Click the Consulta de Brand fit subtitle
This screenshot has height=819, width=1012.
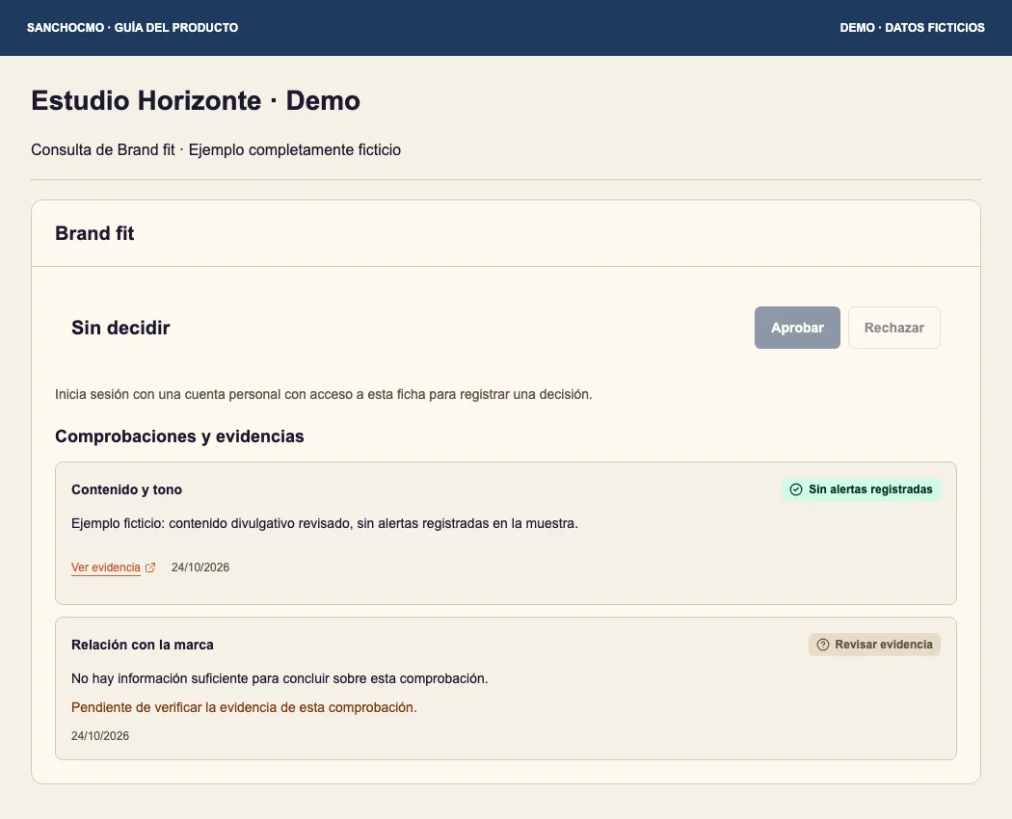pyautogui.click(x=216, y=149)
